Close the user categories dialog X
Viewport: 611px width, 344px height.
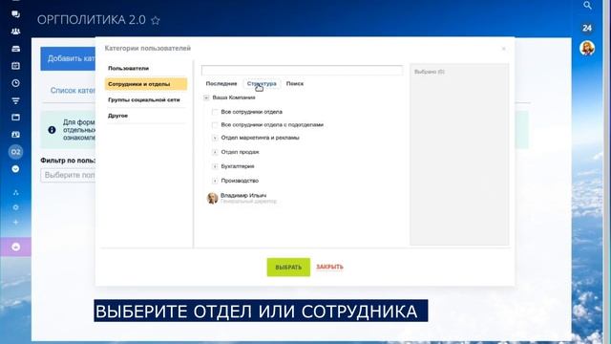503,49
